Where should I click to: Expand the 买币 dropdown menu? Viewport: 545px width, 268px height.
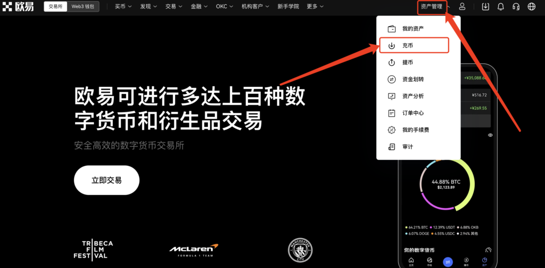click(x=123, y=6)
